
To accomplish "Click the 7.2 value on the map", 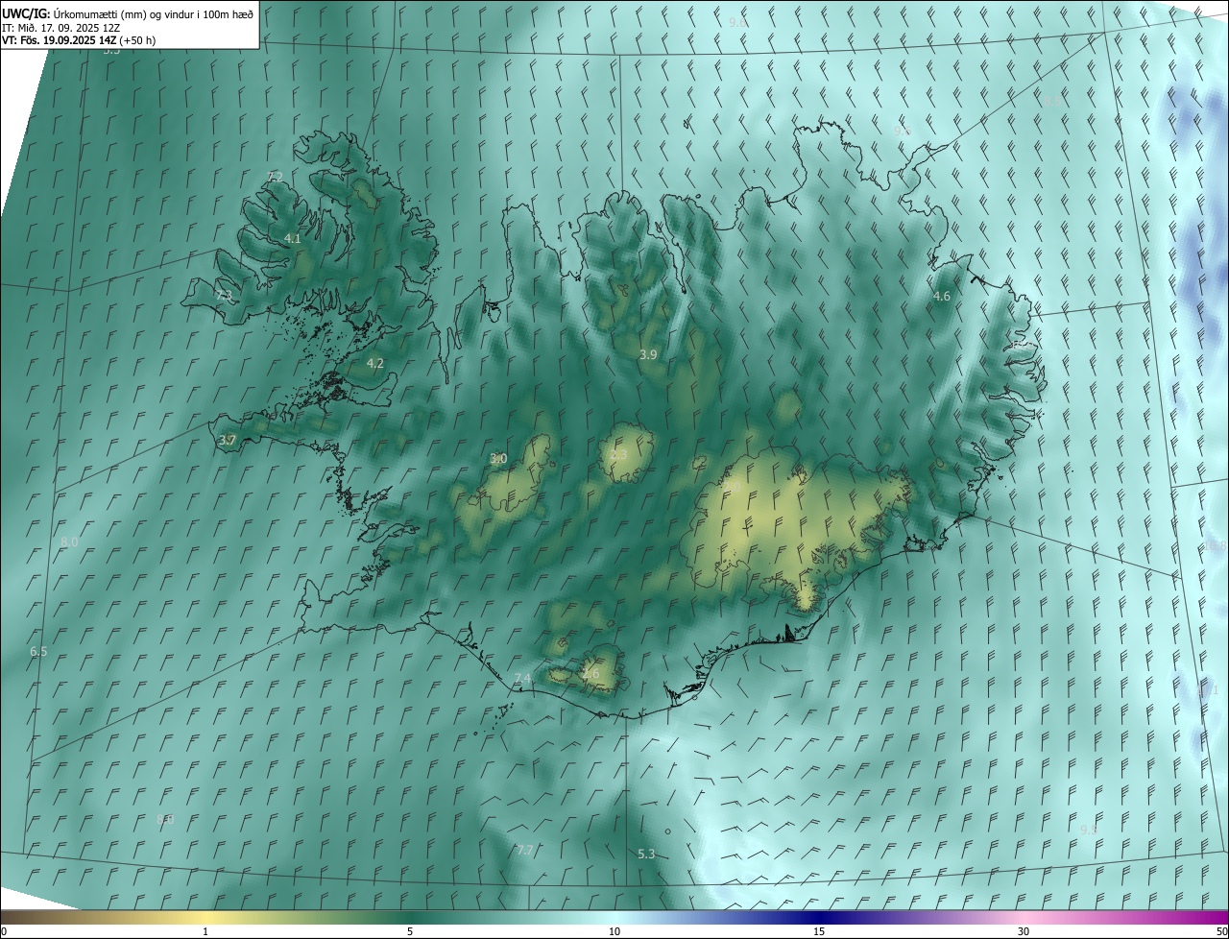I will [x=275, y=176].
